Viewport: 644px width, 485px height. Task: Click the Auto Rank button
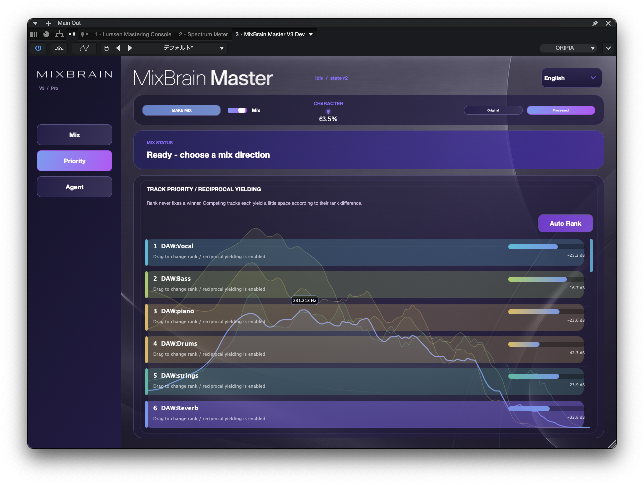coord(566,223)
